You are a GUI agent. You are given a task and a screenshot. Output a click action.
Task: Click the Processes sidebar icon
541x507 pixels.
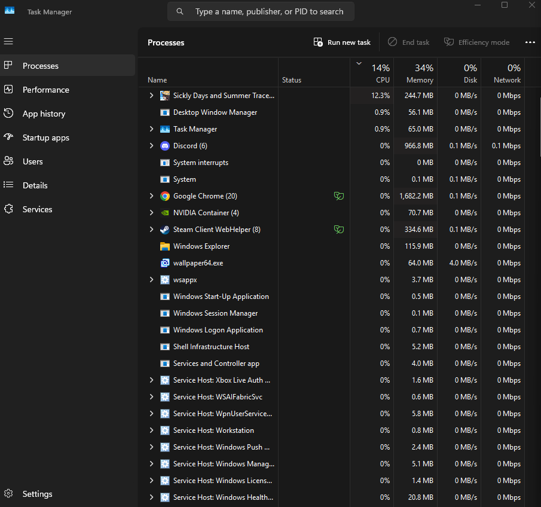click(x=8, y=65)
